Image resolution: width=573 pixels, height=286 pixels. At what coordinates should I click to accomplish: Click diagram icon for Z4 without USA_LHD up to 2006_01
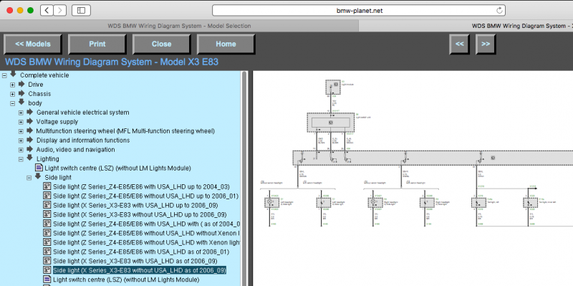[47, 196]
